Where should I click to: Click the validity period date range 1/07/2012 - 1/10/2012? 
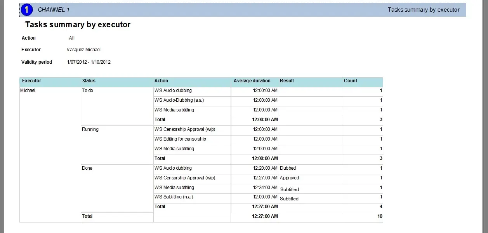click(x=89, y=62)
